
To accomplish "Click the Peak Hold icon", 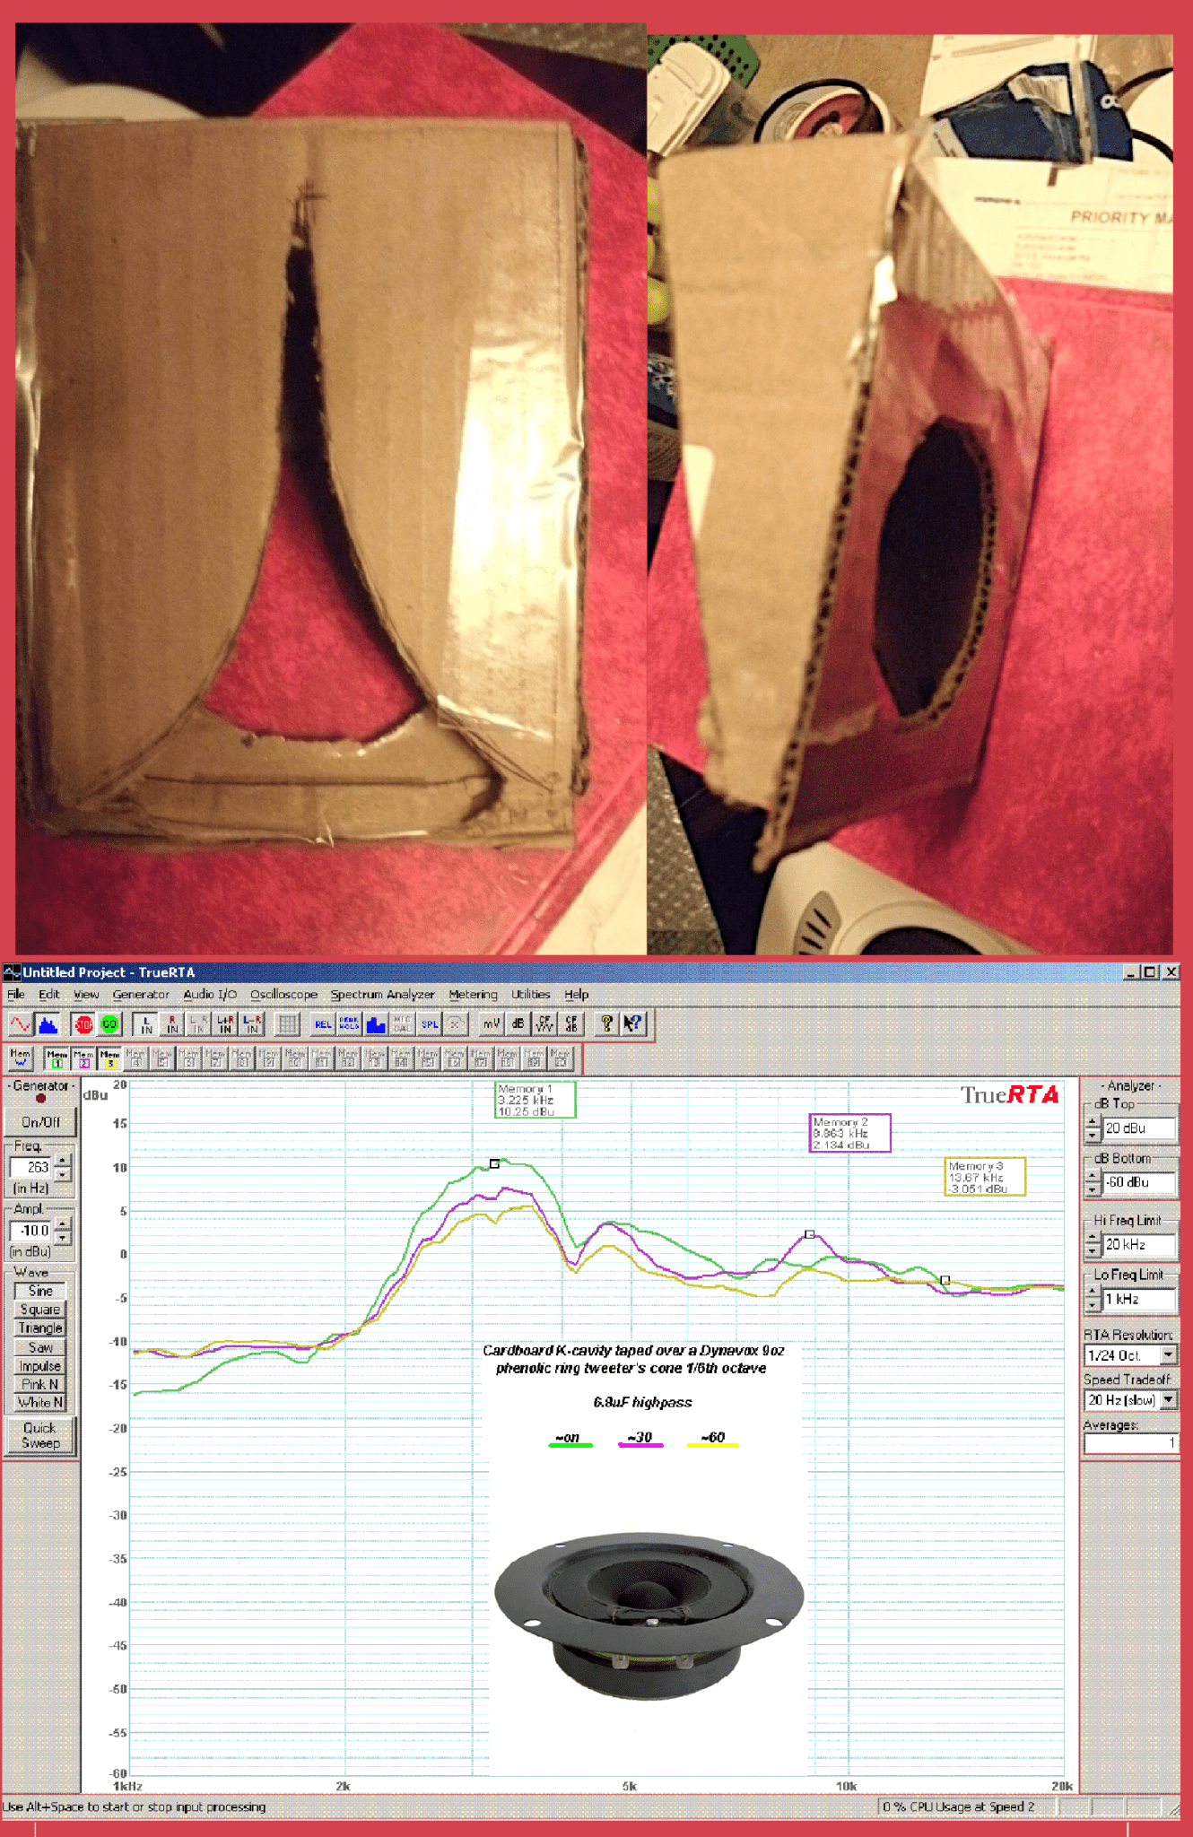I will (x=349, y=1023).
